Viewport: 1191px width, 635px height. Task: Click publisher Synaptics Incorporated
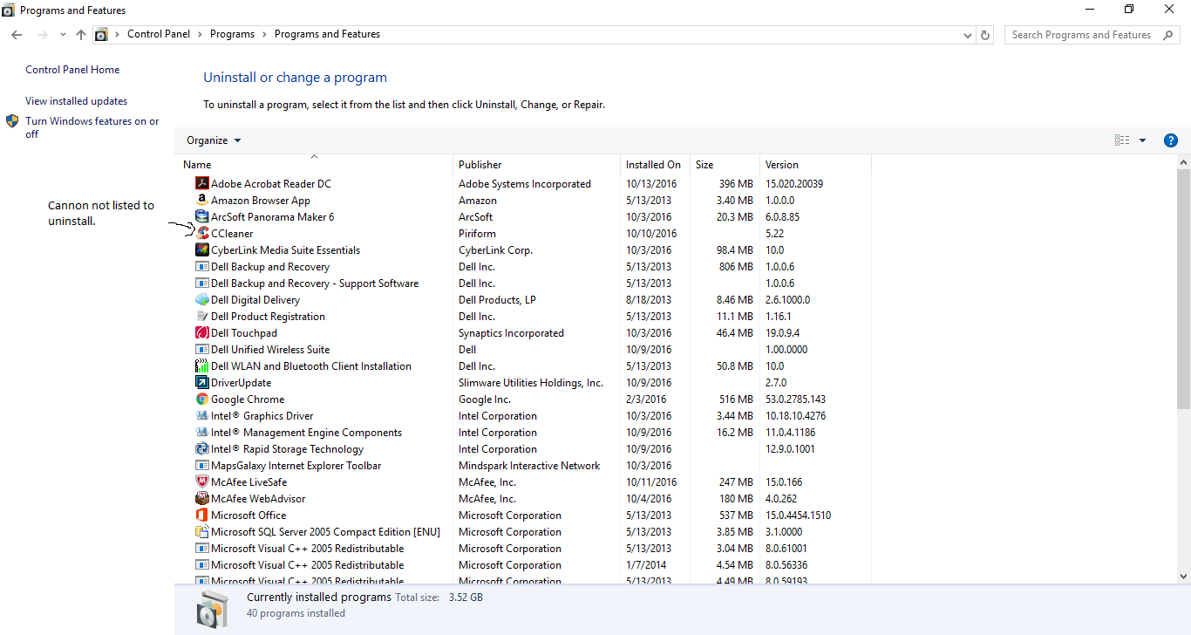tap(511, 333)
